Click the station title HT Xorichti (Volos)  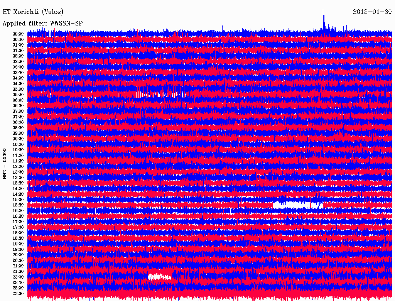[x=33, y=12]
